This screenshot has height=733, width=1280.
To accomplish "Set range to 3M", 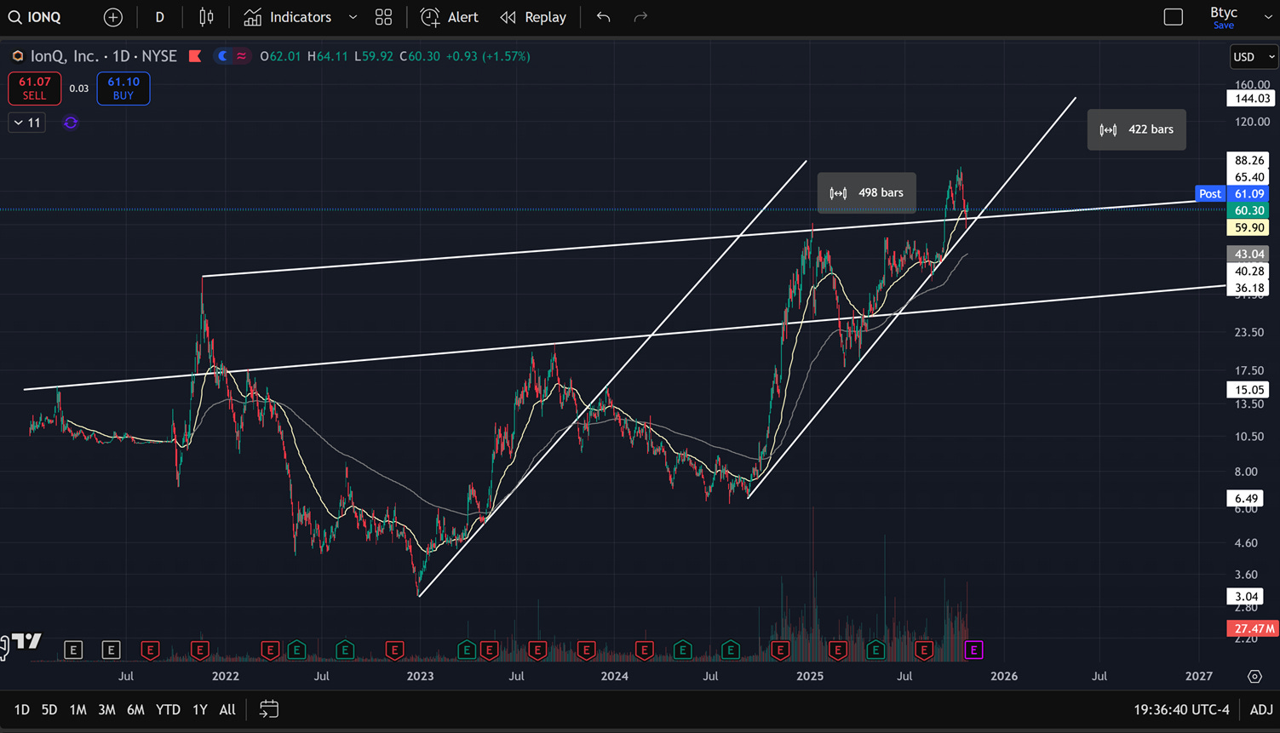I will pos(106,710).
